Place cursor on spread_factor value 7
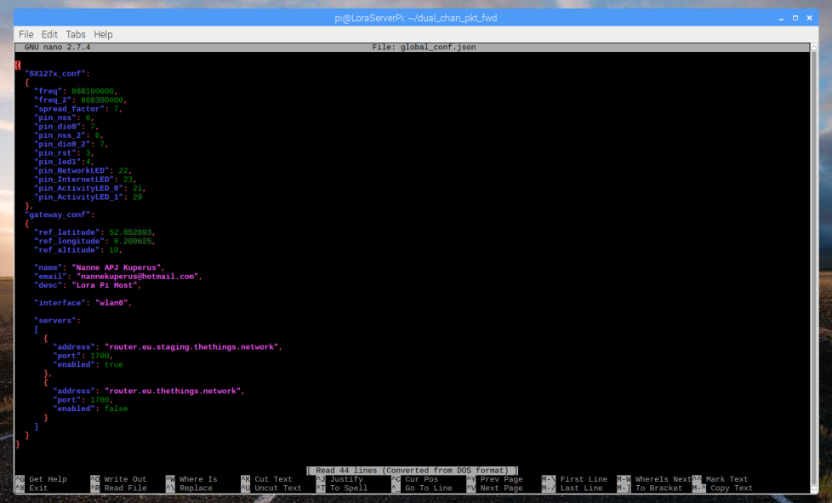The image size is (832, 503). tap(117, 109)
